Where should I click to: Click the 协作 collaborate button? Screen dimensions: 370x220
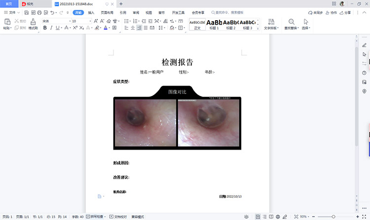[x=331, y=13]
